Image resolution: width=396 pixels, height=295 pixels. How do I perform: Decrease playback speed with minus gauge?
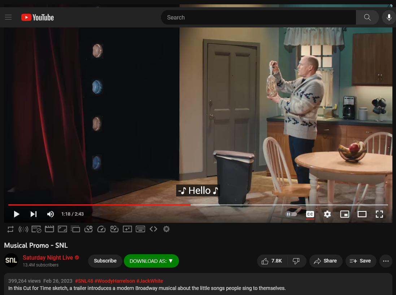[x=88, y=229]
